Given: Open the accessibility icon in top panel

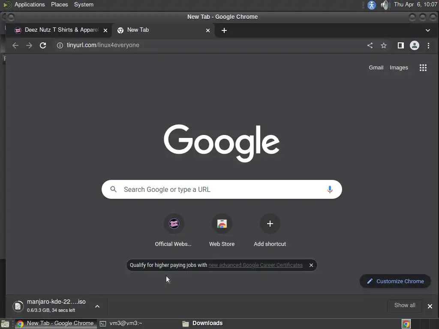Looking at the screenshot, I should (x=372, y=5).
